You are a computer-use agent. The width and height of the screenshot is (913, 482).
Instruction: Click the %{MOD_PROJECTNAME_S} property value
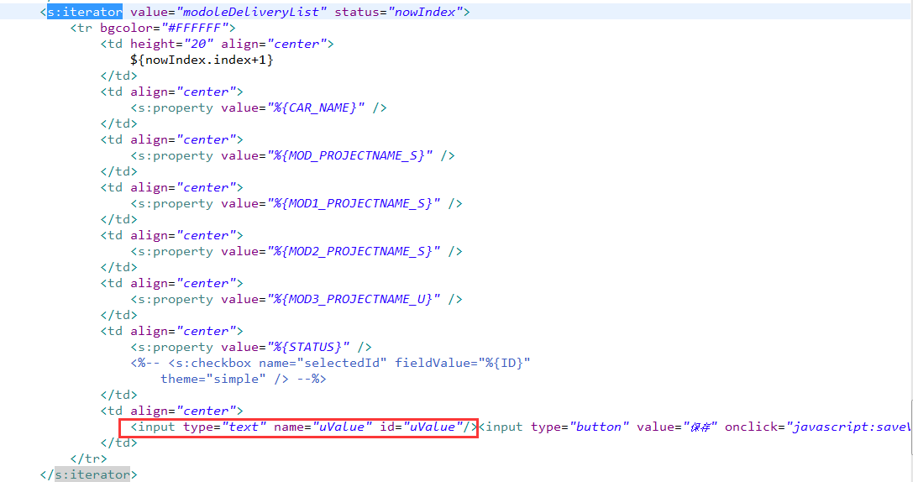click(x=350, y=155)
